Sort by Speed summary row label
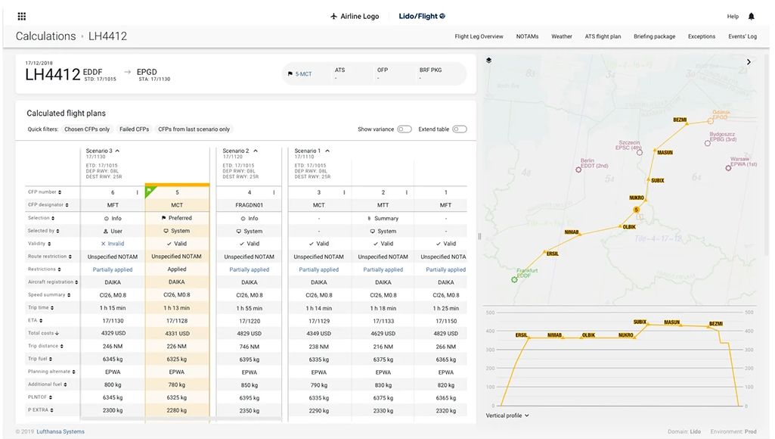Image resolution: width=775 pixels, height=439 pixels. (49, 295)
